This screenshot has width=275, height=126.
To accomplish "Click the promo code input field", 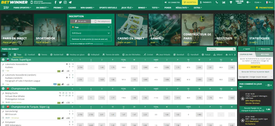I will coord(91,39).
